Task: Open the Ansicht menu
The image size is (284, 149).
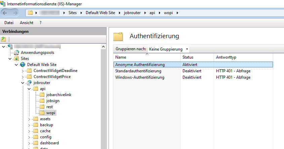Action: pyautogui.click(x=27, y=23)
